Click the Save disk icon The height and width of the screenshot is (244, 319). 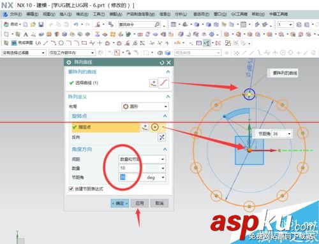click(x=41, y=25)
